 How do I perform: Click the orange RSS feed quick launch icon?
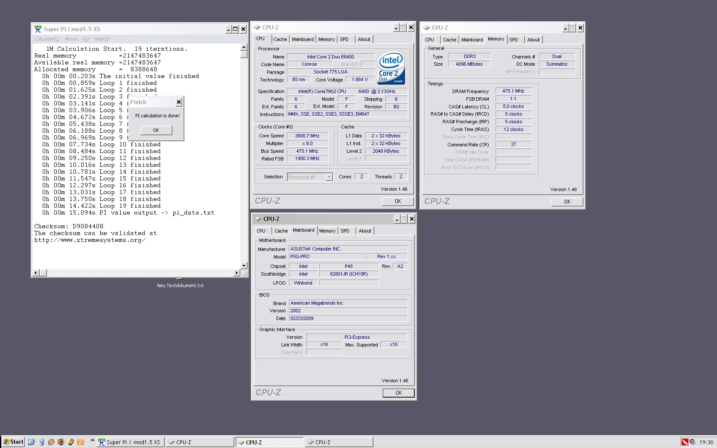click(x=81, y=442)
